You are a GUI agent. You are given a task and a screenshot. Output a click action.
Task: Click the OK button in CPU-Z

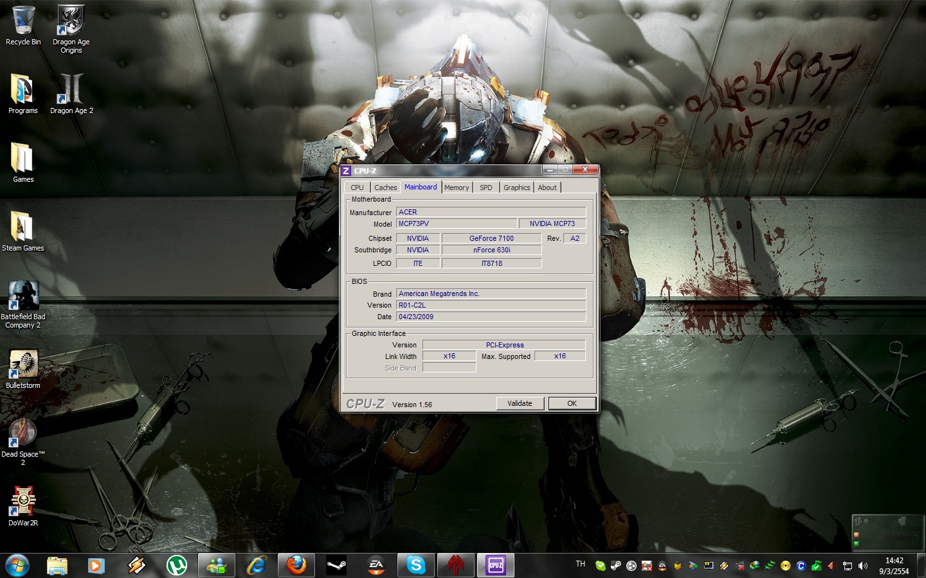[572, 403]
